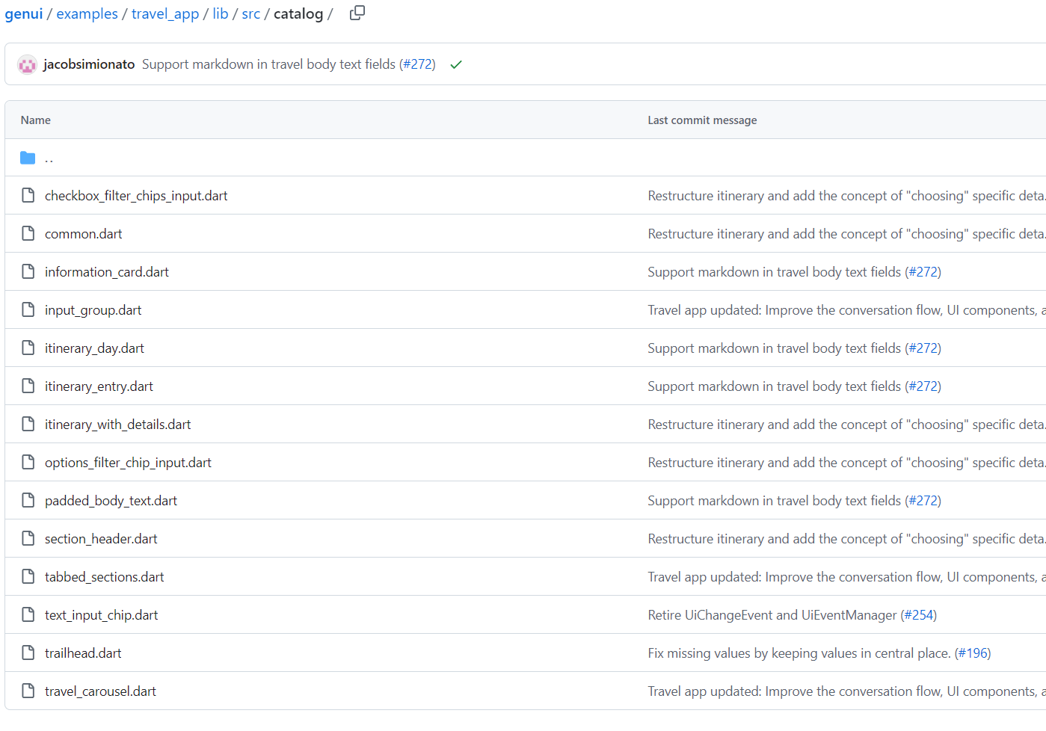This screenshot has height=731, width=1046.
Task: Open itinerary_with_details.dart
Action: click(x=117, y=425)
